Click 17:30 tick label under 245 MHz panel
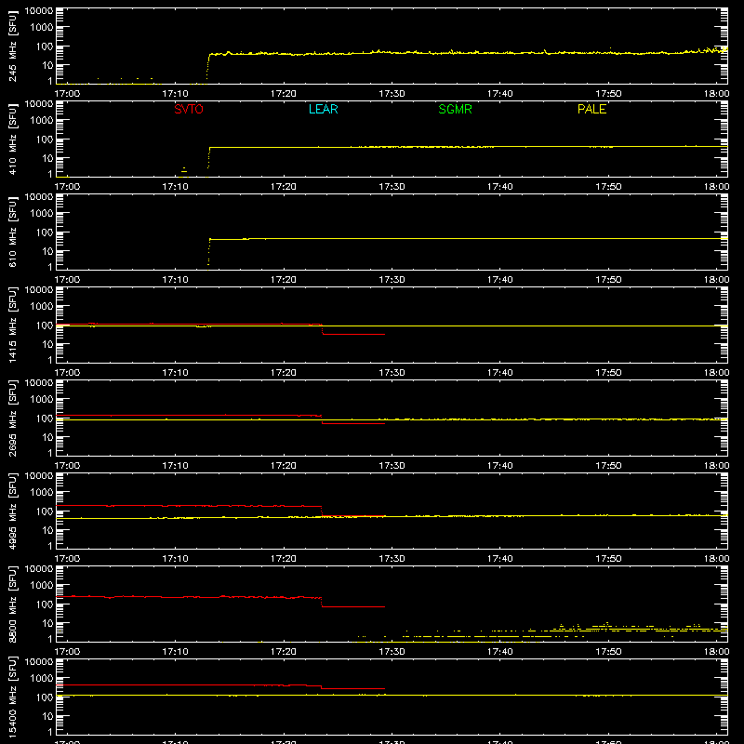Screen dimensions: 744x744 [x=392, y=94]
